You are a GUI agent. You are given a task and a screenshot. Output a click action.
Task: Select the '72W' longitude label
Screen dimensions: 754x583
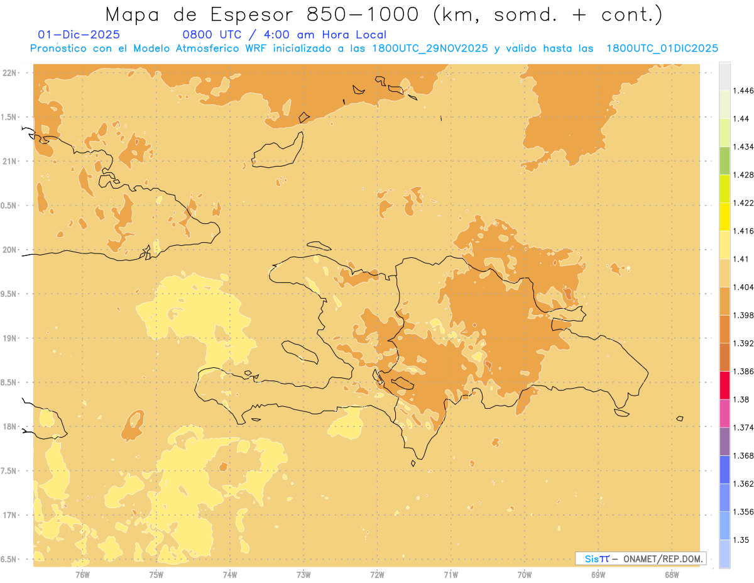(377, 574)
